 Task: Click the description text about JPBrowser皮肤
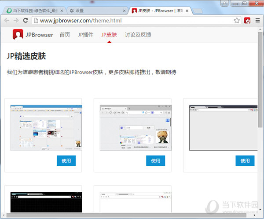(x=92, y=72)
